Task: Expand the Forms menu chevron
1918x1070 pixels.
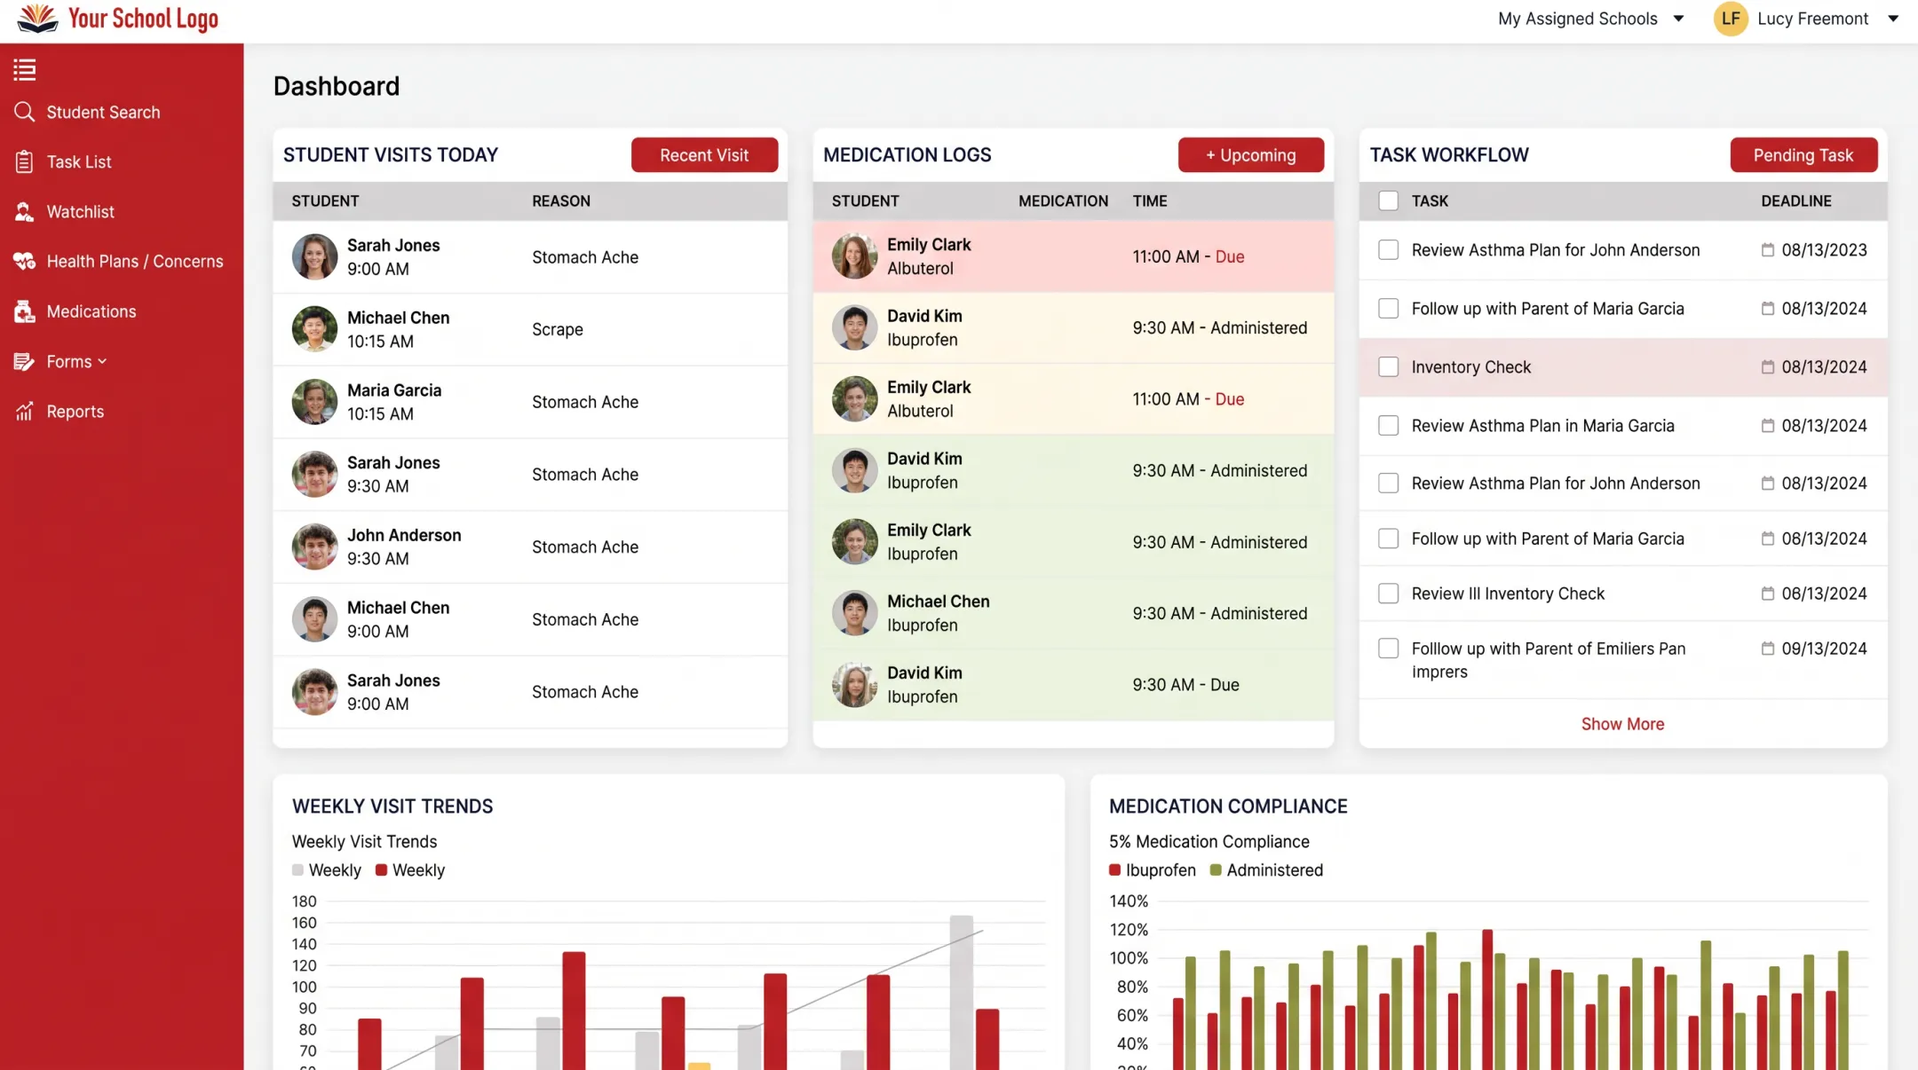Action: pyautogui.click(x=102, y=362)
